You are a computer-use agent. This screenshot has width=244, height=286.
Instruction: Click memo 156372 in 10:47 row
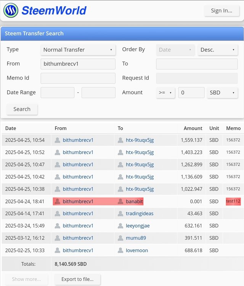coord(233,164)
